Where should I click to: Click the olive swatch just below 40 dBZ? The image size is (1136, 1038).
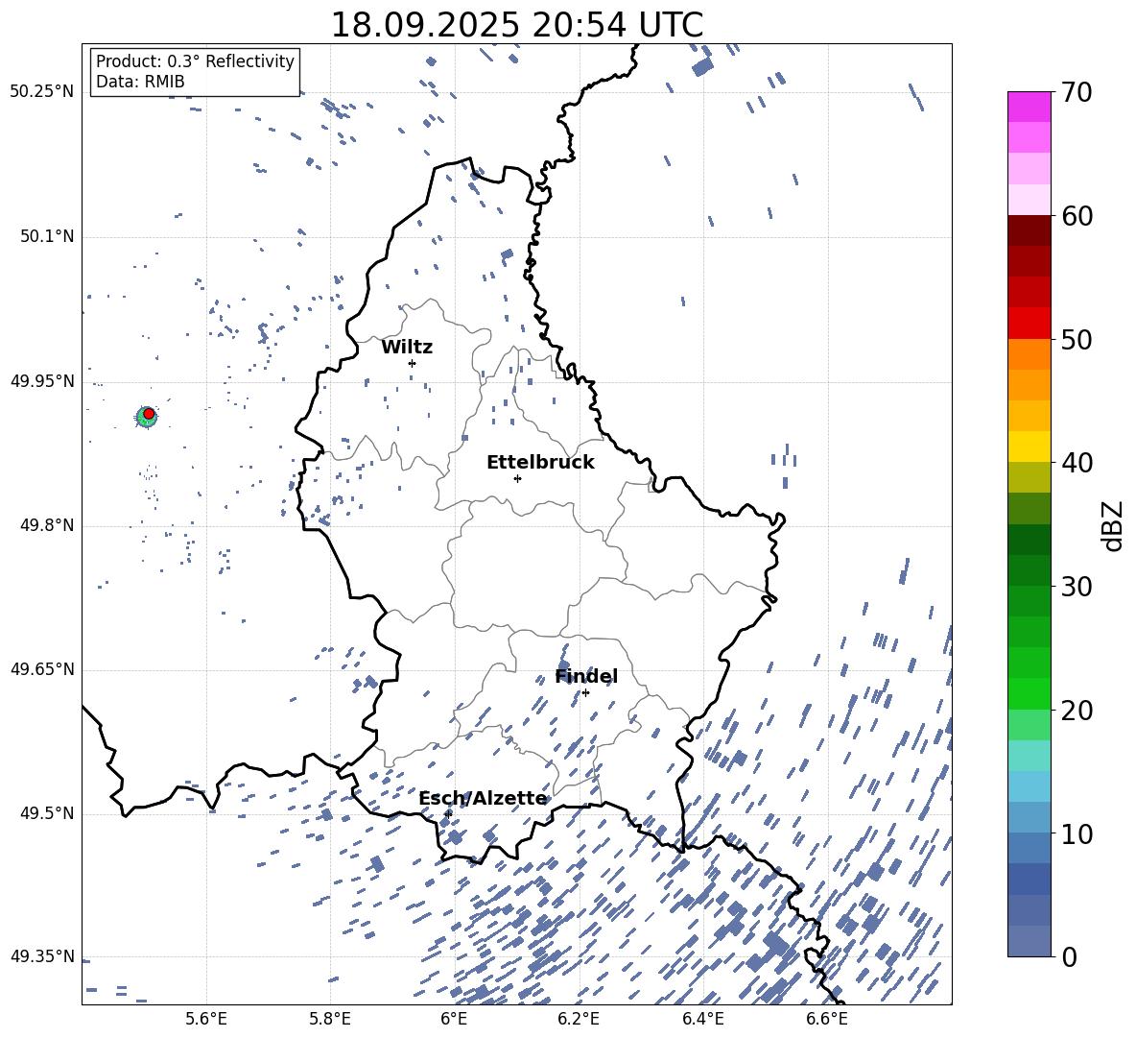pyautogui.click(x=1029, y=477)
